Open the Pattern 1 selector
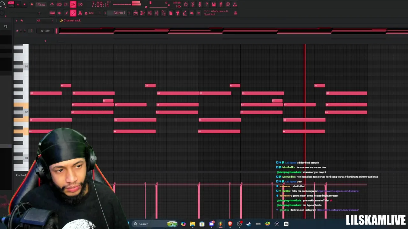 [118, 13]
